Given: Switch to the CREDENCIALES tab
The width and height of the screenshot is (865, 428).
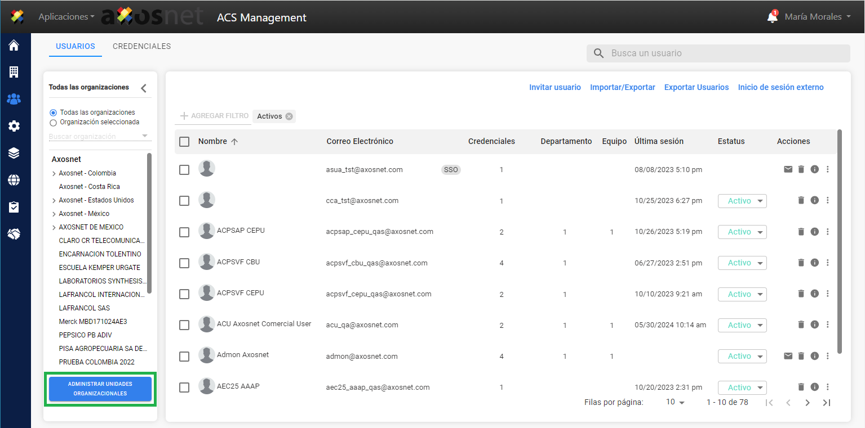Looking at the screenshot, I should [x=141, y=47].
